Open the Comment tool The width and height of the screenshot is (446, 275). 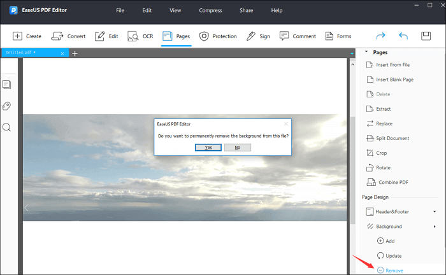click(298, 36)
